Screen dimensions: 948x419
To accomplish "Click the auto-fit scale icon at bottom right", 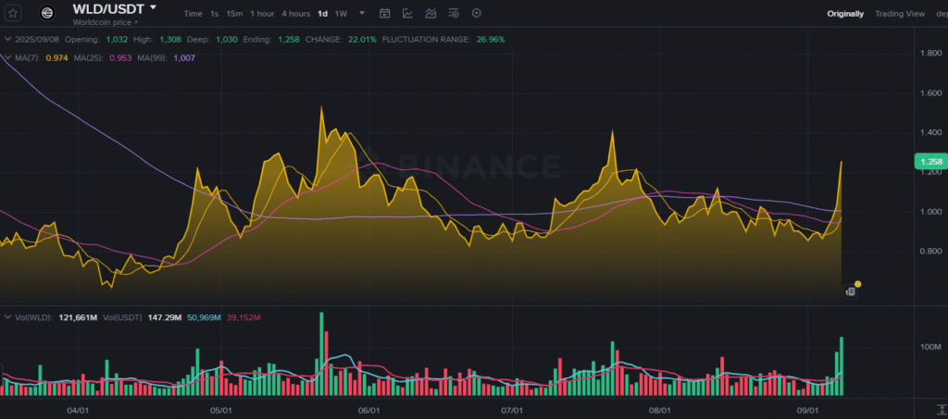I will point(930,408).
